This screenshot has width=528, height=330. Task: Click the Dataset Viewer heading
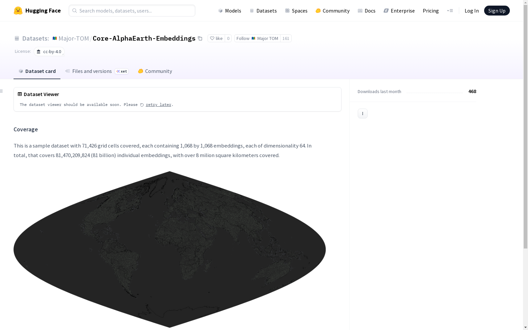click(x=41, y=94)
